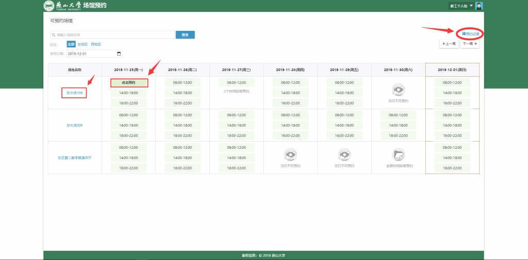This screenshot has width=528, height=260.
Task: Open the calendar picker icon in date field
Action: pyautogui.click(x=119, y=54)
